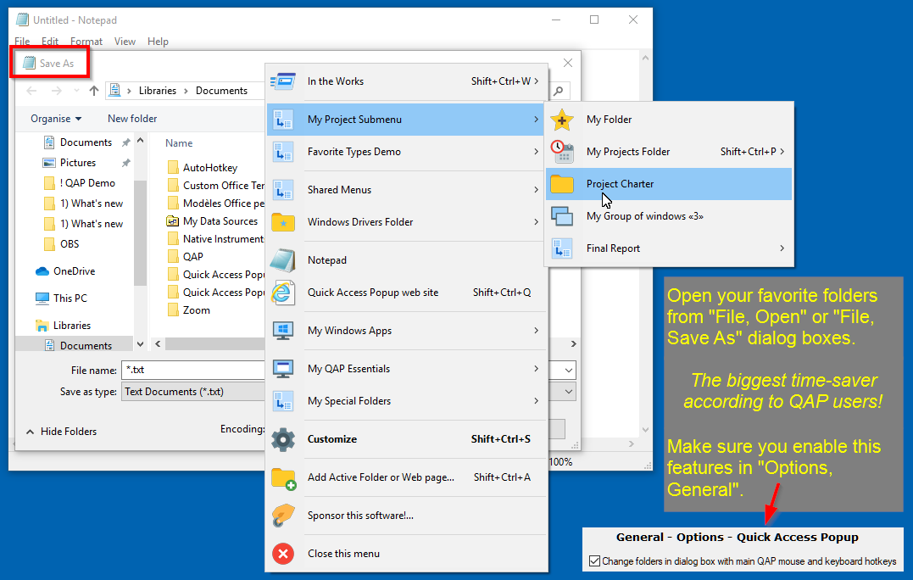The image size is (913, 580).
Task: Click the Notepad window vertical scrollbar
Action: click(645, 244)
